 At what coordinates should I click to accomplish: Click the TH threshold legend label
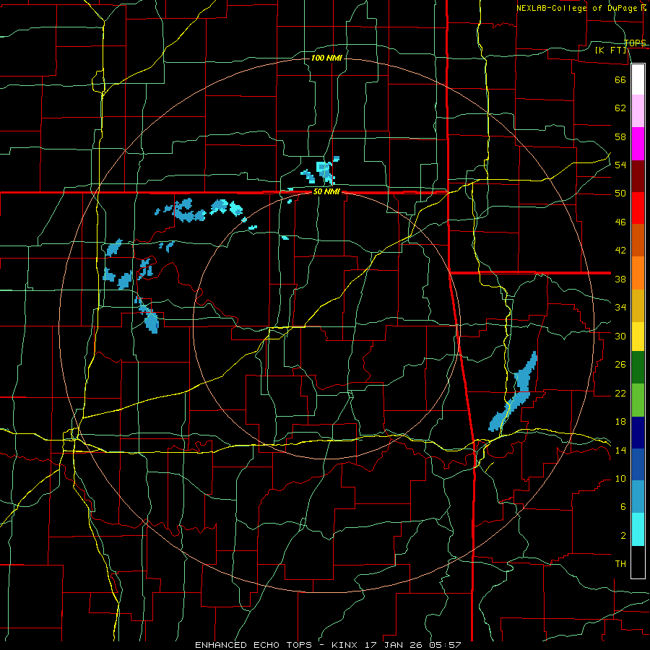620,564
